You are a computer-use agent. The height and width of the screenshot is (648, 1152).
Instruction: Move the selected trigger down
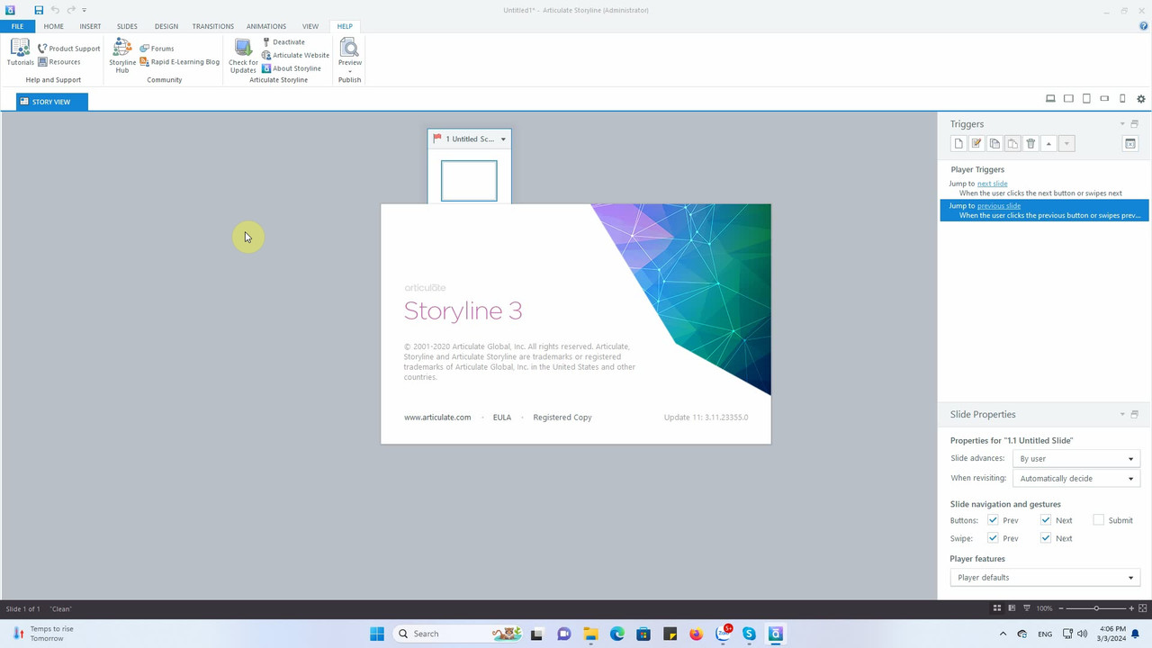point(1066,144)
